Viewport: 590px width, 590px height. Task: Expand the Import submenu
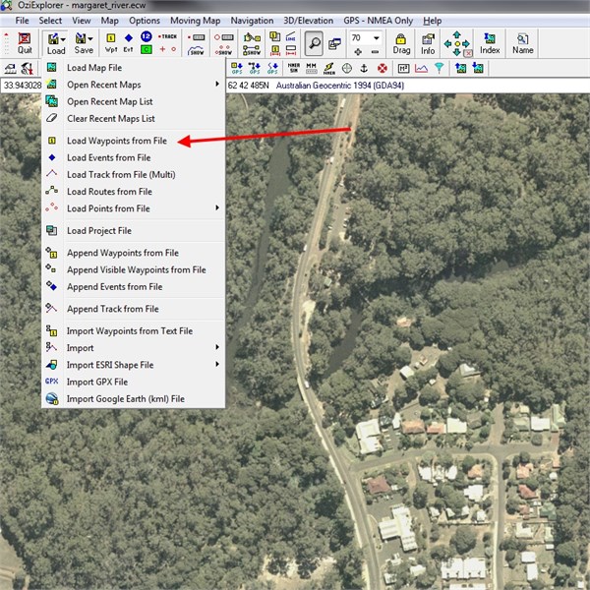(x=217, y=347)
